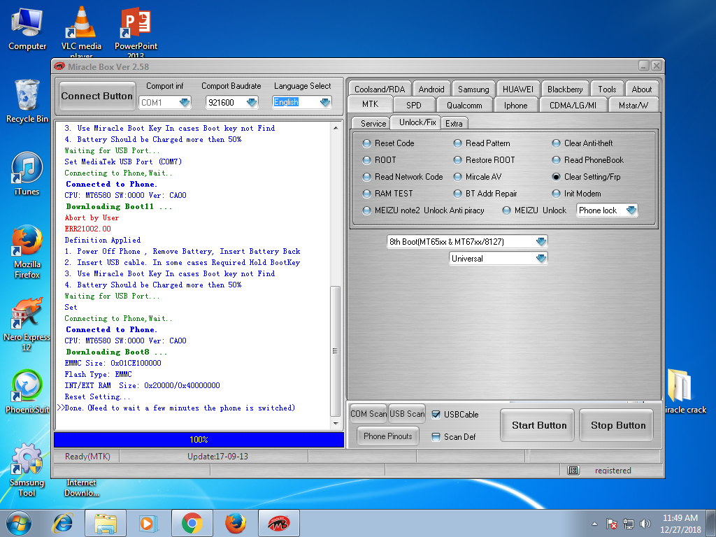Click the log panel scrollbar thumb
This screenshot has height=537, width=716.
tap(335, 351)
